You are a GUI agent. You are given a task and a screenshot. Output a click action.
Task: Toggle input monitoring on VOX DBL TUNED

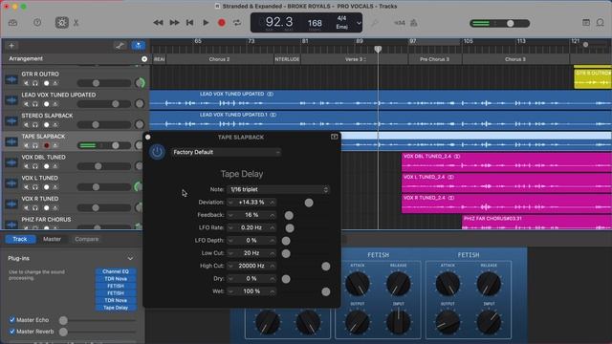tap(55, 166)
